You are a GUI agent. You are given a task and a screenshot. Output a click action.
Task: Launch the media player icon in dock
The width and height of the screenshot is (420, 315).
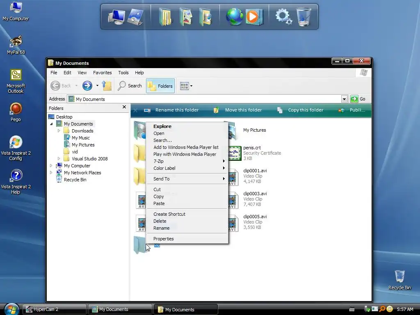254,17
